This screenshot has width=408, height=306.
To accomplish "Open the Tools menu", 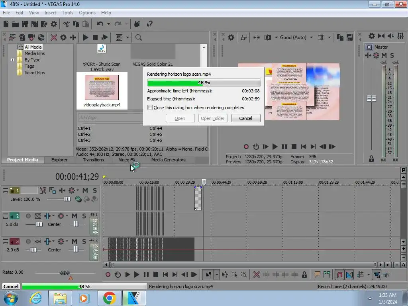I will pyautogui.click(x=67, y=12).
